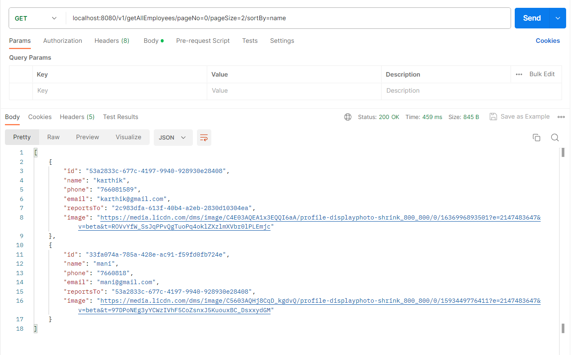Switch to the Authorization tab
Viewport: 576px width, 355px height.
pyautogui.click(x=62, y=41)
